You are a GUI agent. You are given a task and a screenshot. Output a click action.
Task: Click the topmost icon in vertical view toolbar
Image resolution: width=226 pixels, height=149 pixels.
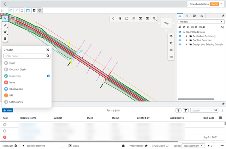click(x=171, y=36)
